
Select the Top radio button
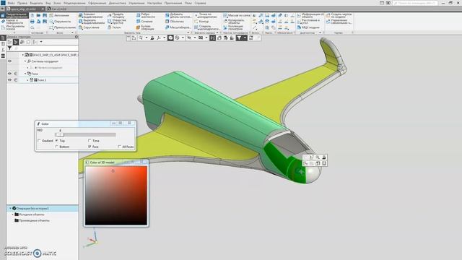[x=56, y=141]
